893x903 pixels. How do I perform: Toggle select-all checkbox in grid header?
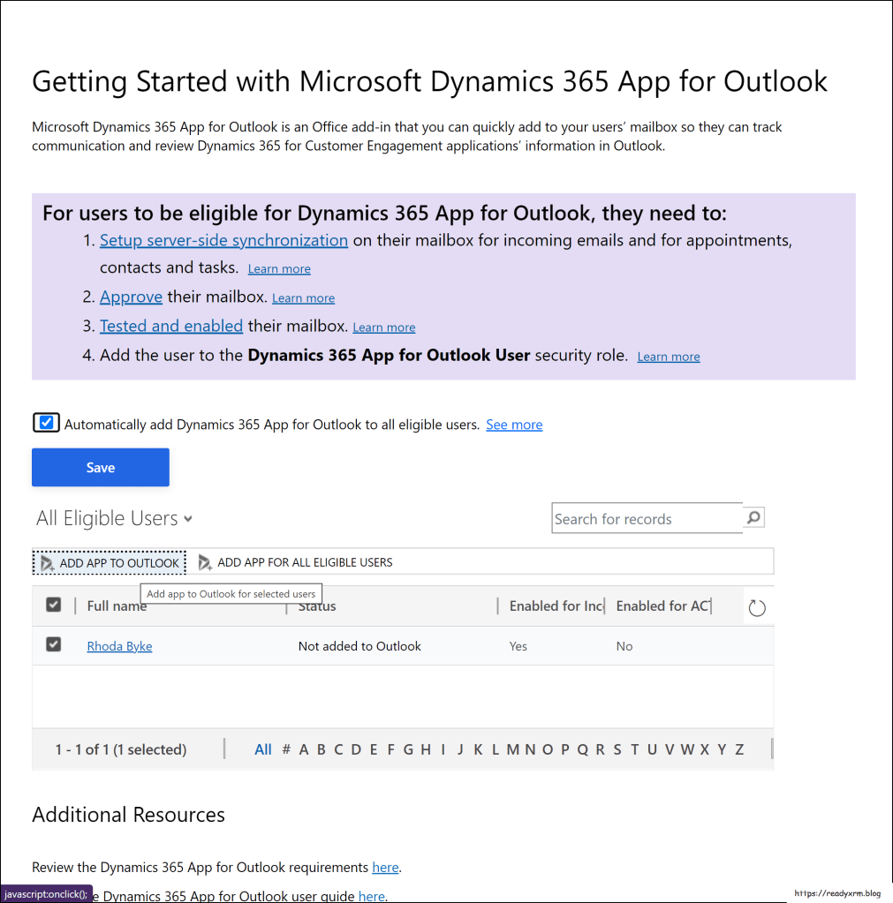pos(54,605)
